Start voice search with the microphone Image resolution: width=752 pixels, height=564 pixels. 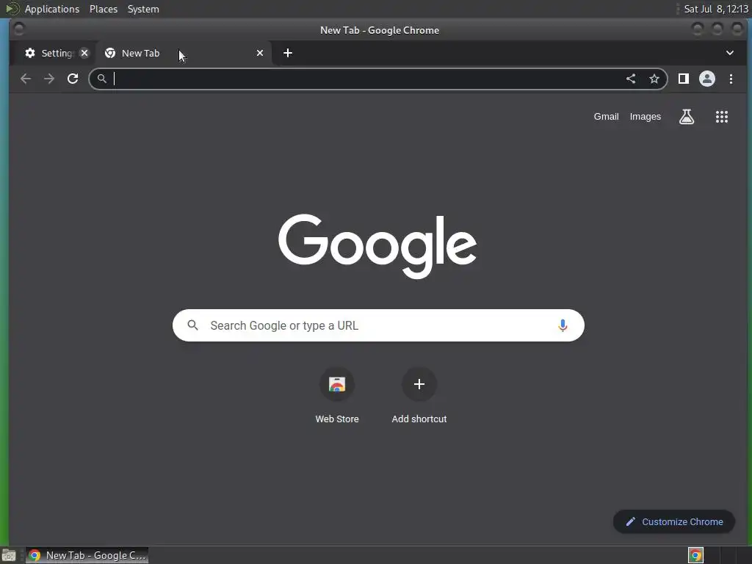point(563,325)
